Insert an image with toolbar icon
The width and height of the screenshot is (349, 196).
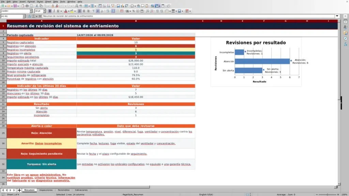point(118,6)
